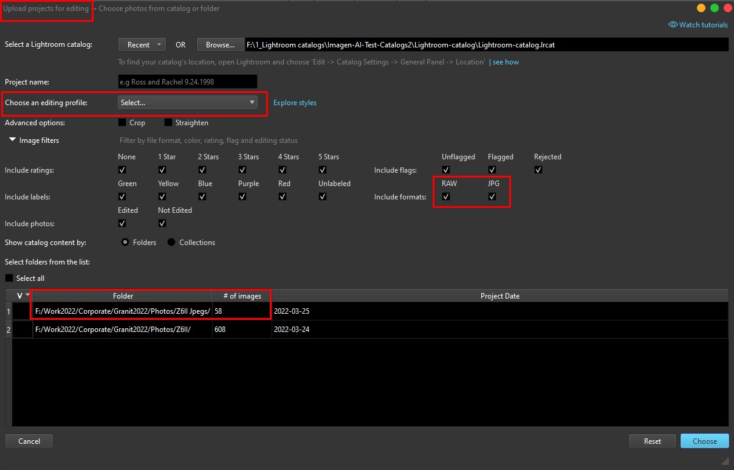Click the window resize grip
The image size is (734, 470).
725,461
